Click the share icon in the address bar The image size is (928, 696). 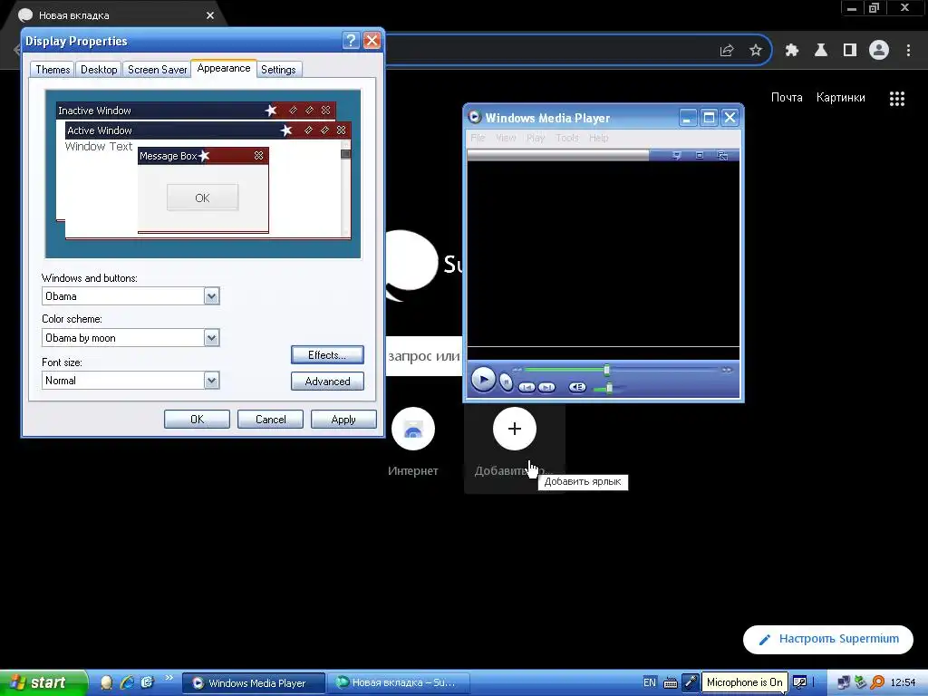point(727,51)
